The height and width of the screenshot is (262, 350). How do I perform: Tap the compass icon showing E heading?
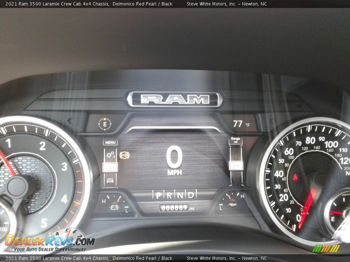click(x=105, y=124)
